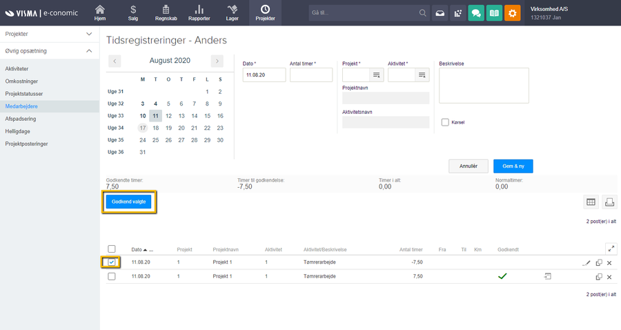Click the Godkend valgte button
This screenshot has height=330, width=621.
pyautogui.click(x=130, y=202)
